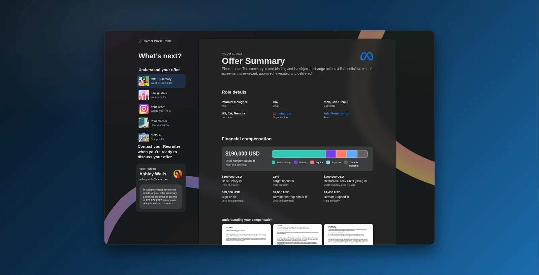This screenshot has width=539, height=275.
Task: Open the RSU Vesting Schedules document thumbnail
Action: (297, 234)
